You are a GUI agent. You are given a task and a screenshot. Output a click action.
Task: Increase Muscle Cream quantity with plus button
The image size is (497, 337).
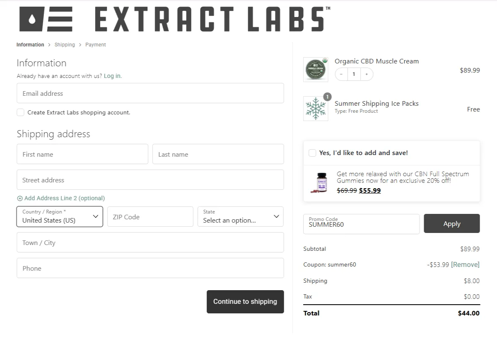[x=367, y=74]
